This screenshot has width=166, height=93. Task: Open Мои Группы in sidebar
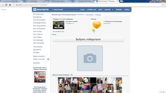37,32
